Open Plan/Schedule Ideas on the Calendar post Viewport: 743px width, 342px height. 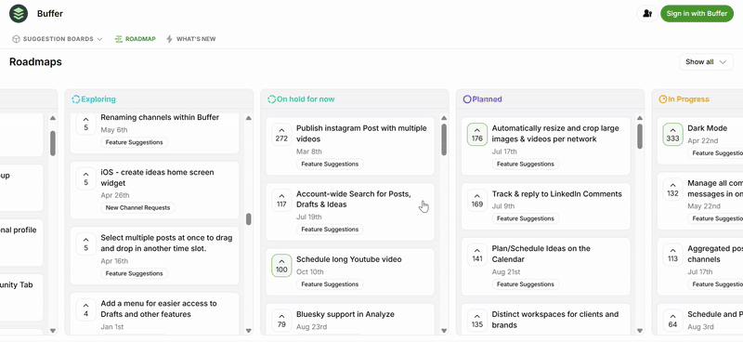pyautogui.click(x=541, y=254)
